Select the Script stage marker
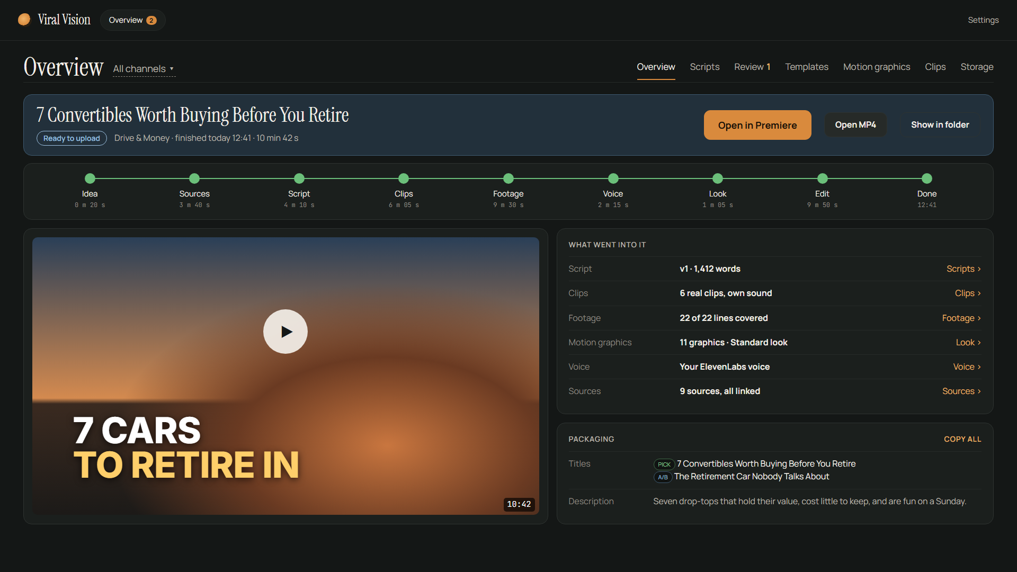The image size is (1017, 572). pyautogui.click(x=299, y=178)
